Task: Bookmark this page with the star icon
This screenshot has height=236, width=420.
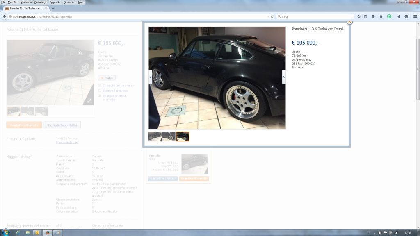Action: pos(358,16)
